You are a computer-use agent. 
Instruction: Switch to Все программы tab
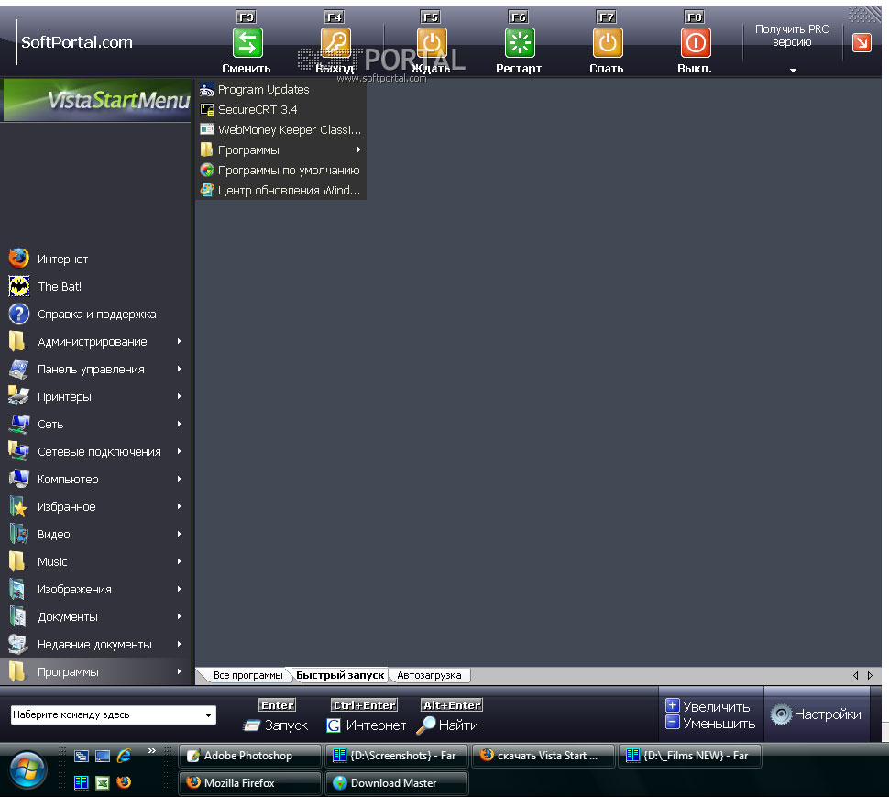point(247,675)
